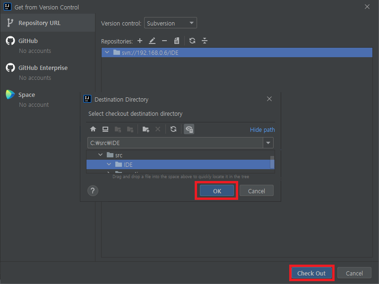Viewport: 379px width, 284px height.
Task: Click the destination tree vertical scrollbar
Action: tap(272, 162)
